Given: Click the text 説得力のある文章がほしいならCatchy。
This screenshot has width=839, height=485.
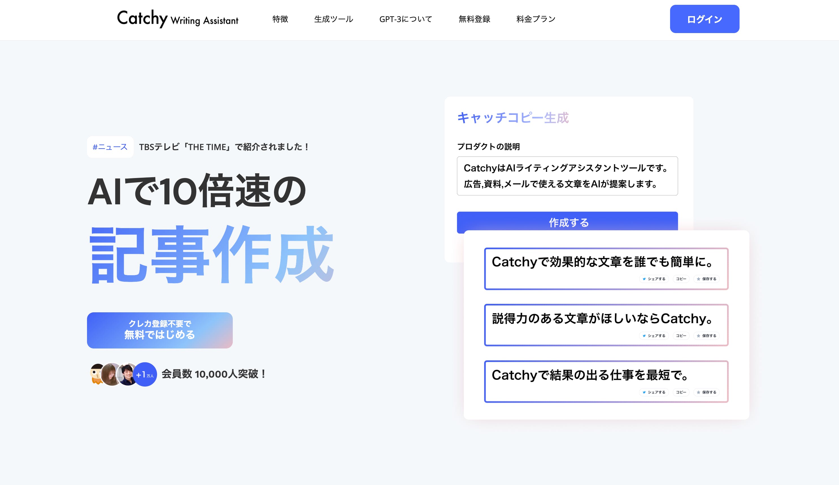Looking at the screenshot, I should (x=603, y=319).
